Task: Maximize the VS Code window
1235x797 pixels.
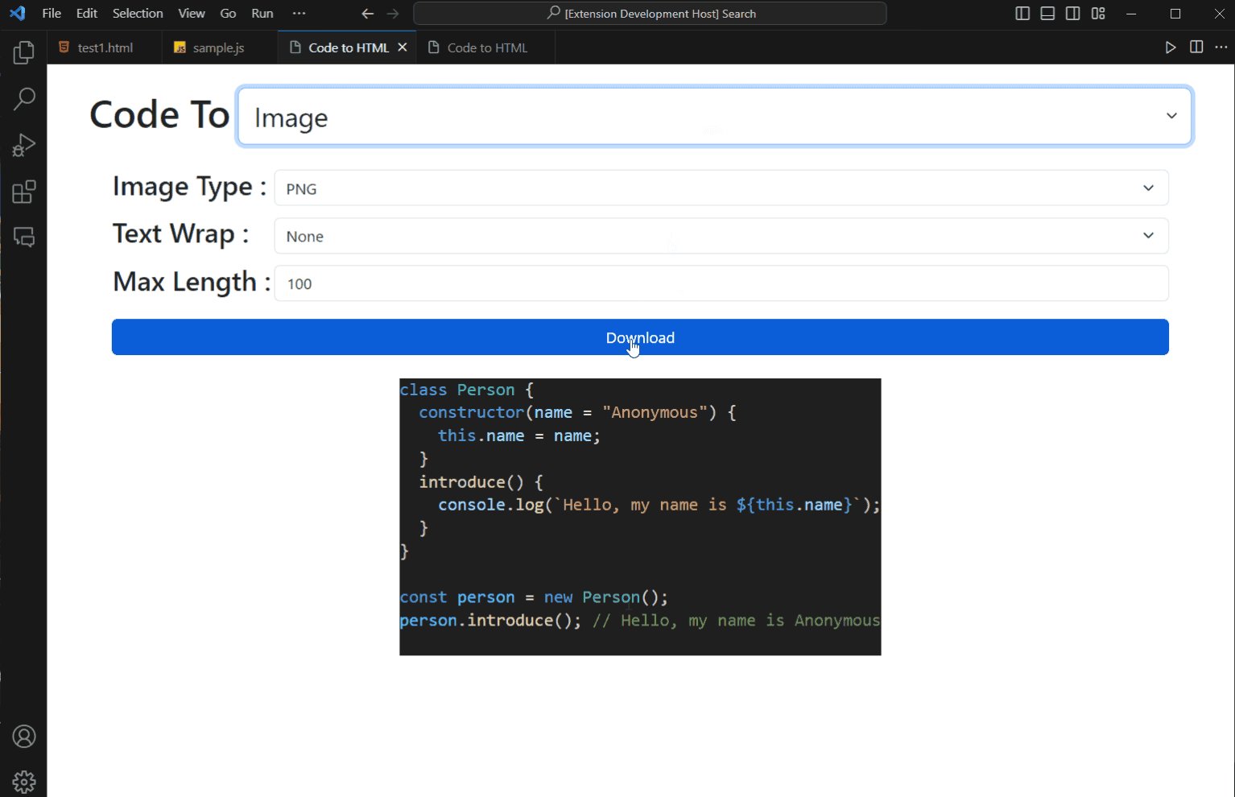Action: click(1175, 14)
